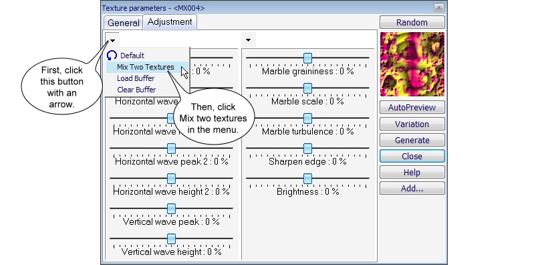Click the Generate button
Image resolution: width=548 pixels, height=265 pixels.
[412, 140]
